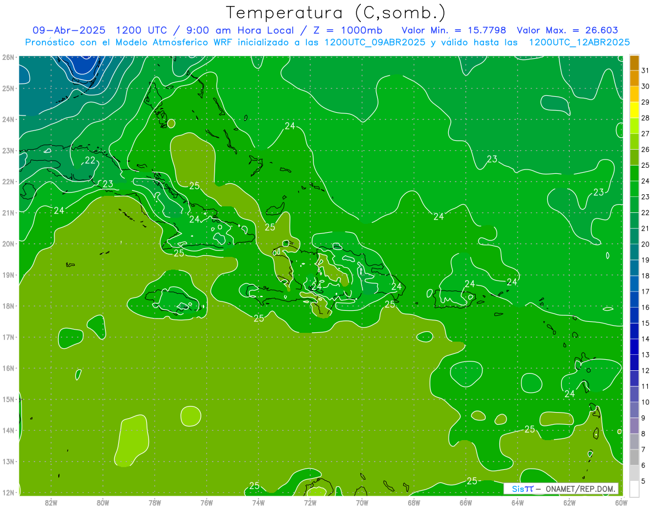Click the "16N" latitude label
This screenshot has width=660, height=510.
[x=8, y=368]
